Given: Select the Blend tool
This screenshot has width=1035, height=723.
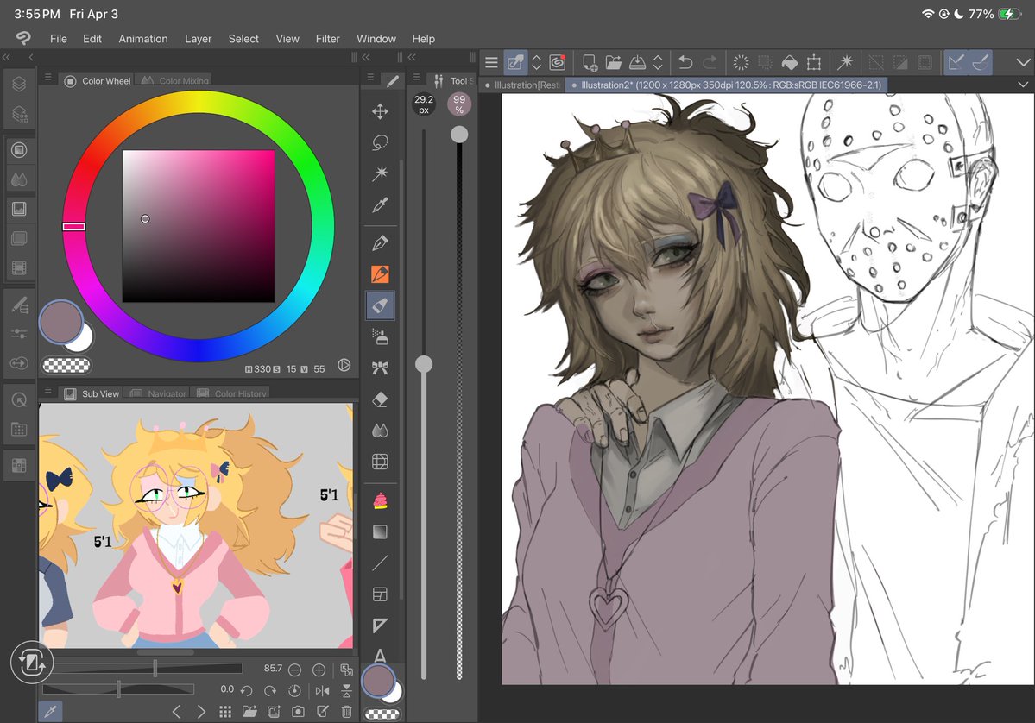Looking at the screenshot, I should pos(380,431).
